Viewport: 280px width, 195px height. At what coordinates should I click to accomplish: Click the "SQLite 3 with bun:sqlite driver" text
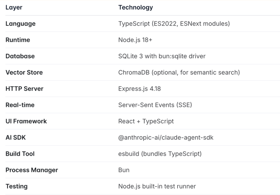pos(162,56)
